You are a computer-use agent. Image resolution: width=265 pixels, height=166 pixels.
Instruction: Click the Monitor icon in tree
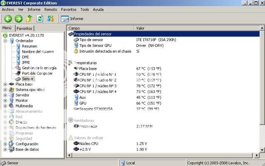pos(12,100)
